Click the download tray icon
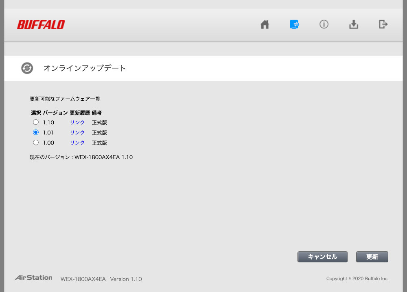 click(354, 25)
